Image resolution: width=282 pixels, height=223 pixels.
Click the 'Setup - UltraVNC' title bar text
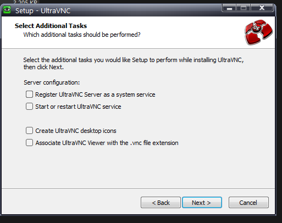click(43, 11)
